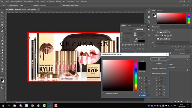
Task: Click Библиотеки цветов button
Action: [159, 73]
